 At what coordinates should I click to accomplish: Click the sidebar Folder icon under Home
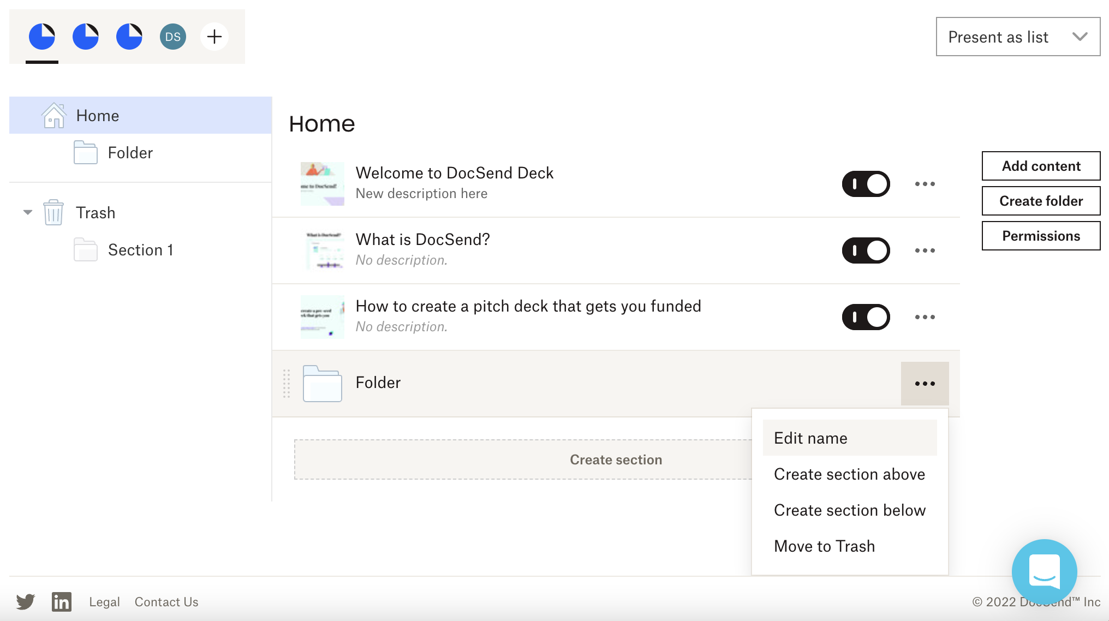pyautogui.click(x=86, y=152)
